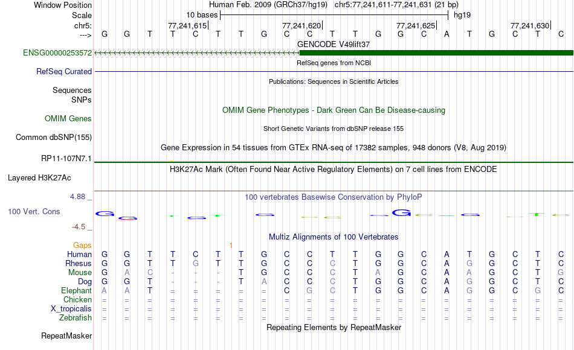Screen dimensions: 574x350
Task: Select 'Multiz Alignments of 100 Vertebrates' title
Action: (334, 237)
